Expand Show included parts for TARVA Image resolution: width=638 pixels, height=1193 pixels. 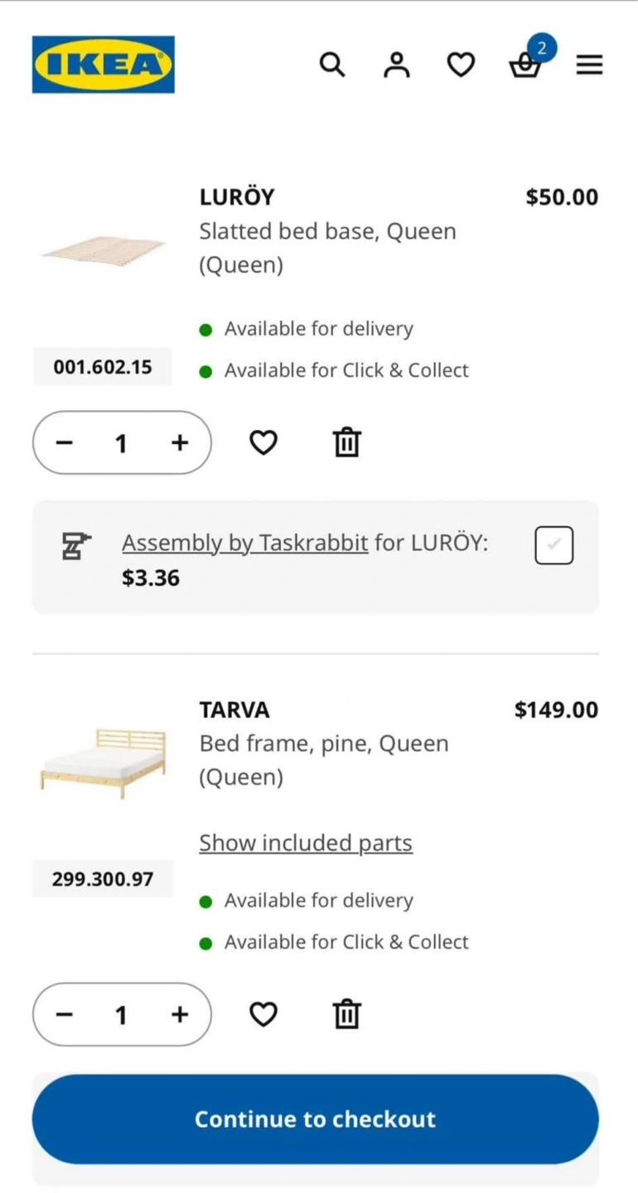[x=306, y=843]
